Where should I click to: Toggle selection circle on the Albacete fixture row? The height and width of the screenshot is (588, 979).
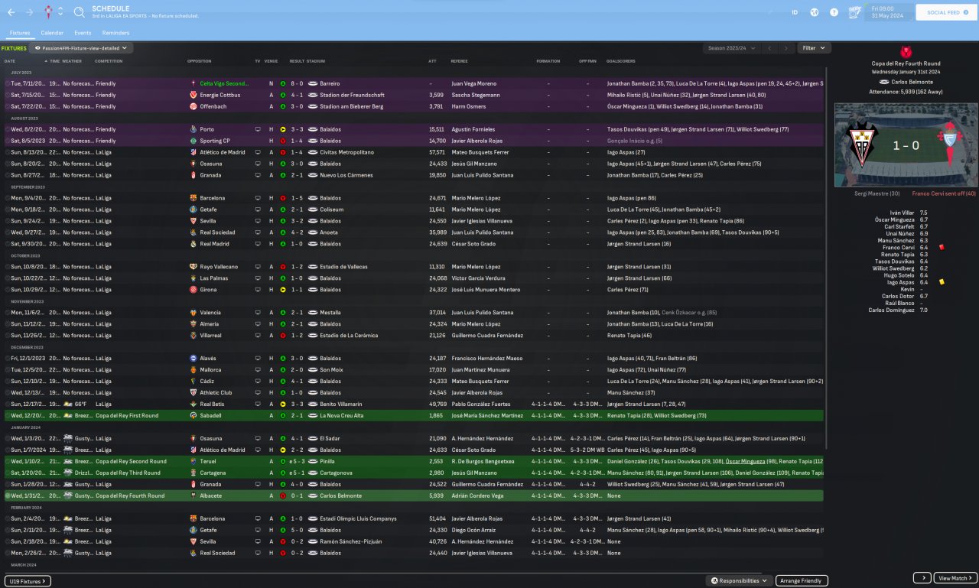point(8,496)
